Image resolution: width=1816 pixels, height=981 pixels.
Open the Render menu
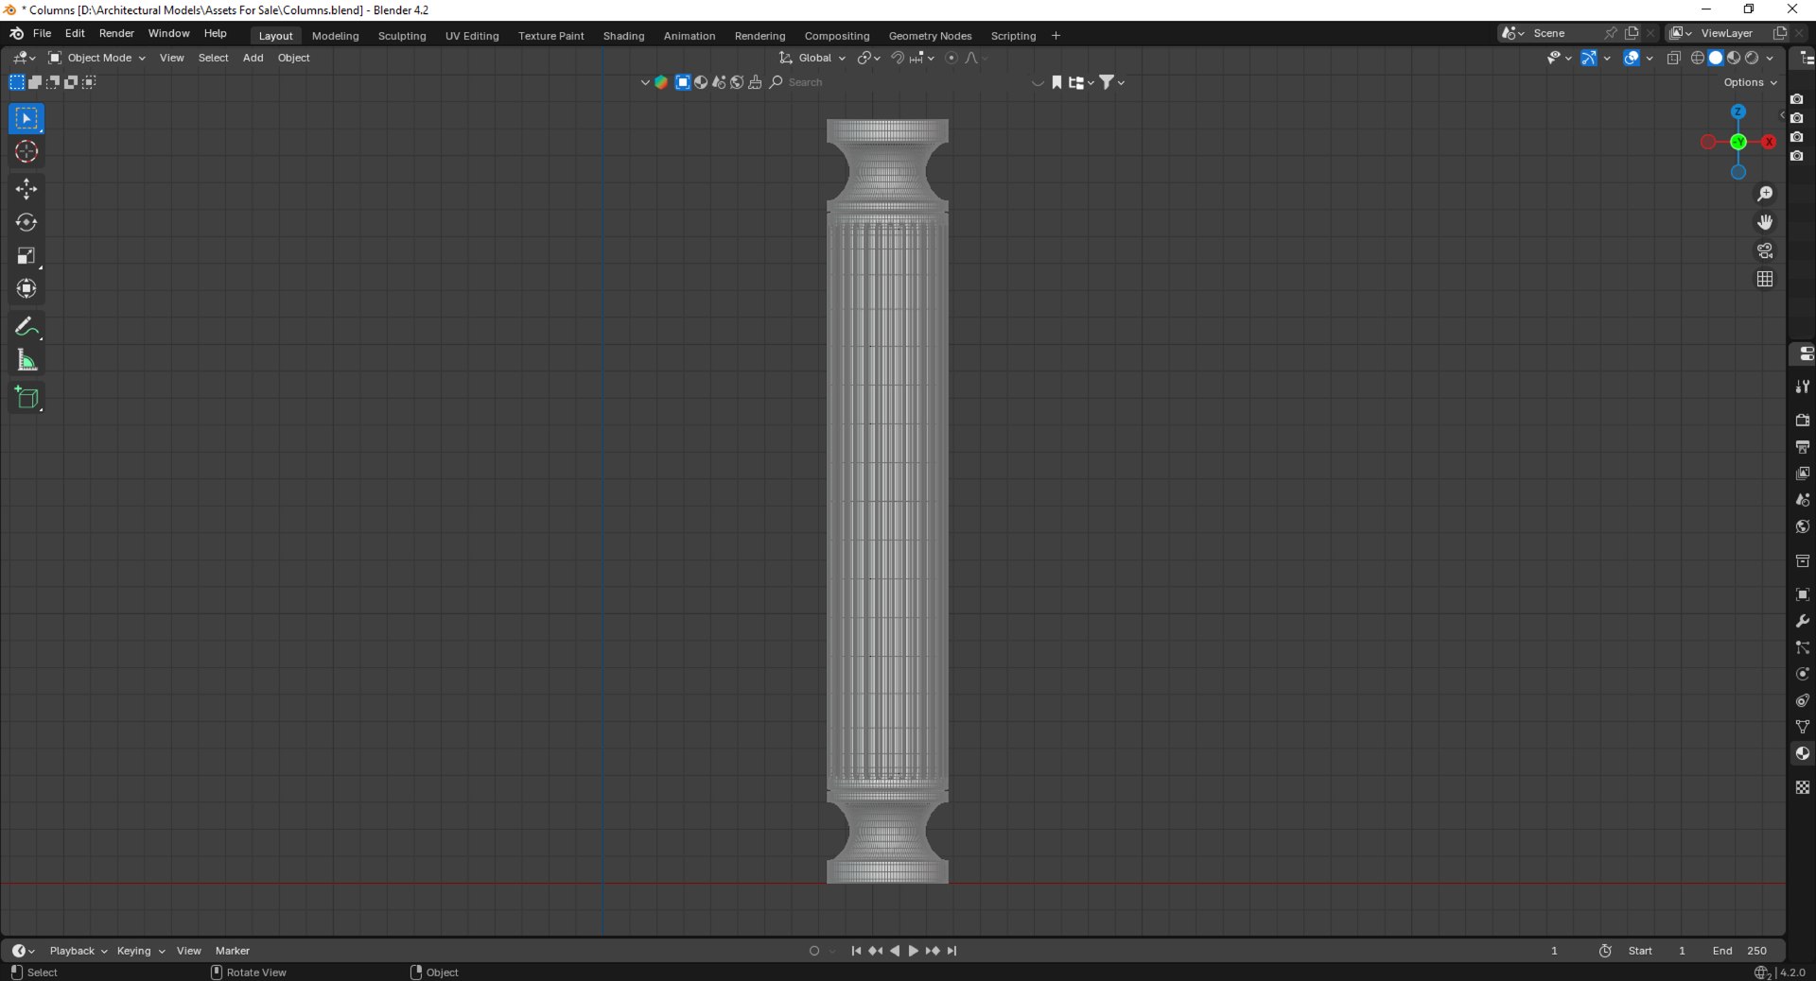tap(116, 33)
